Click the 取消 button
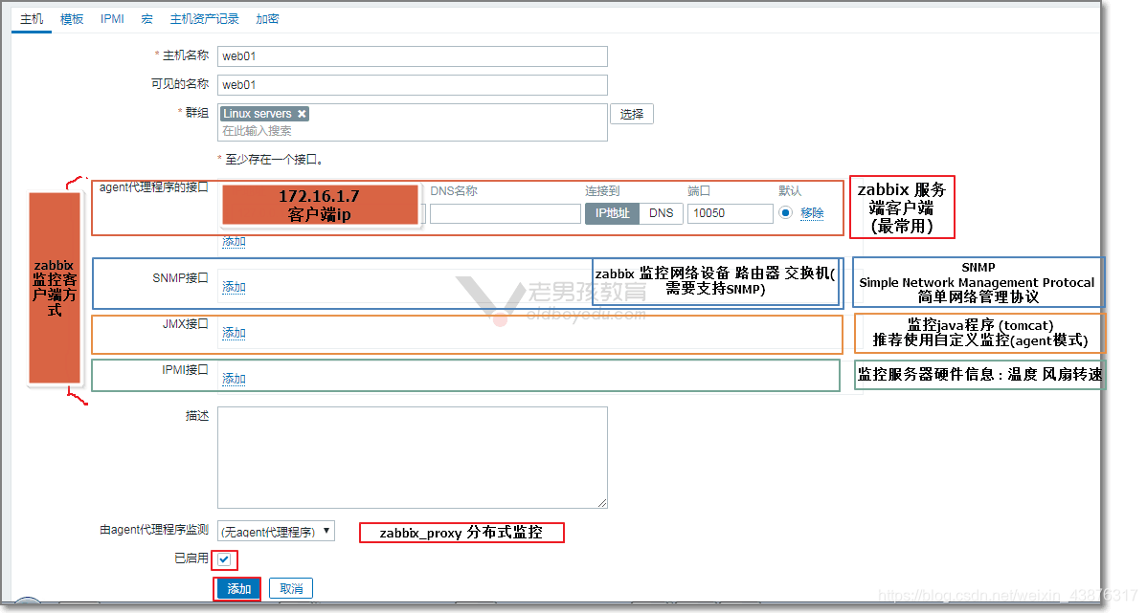Viewport: 1147px width, 613px height. [291, 589]
